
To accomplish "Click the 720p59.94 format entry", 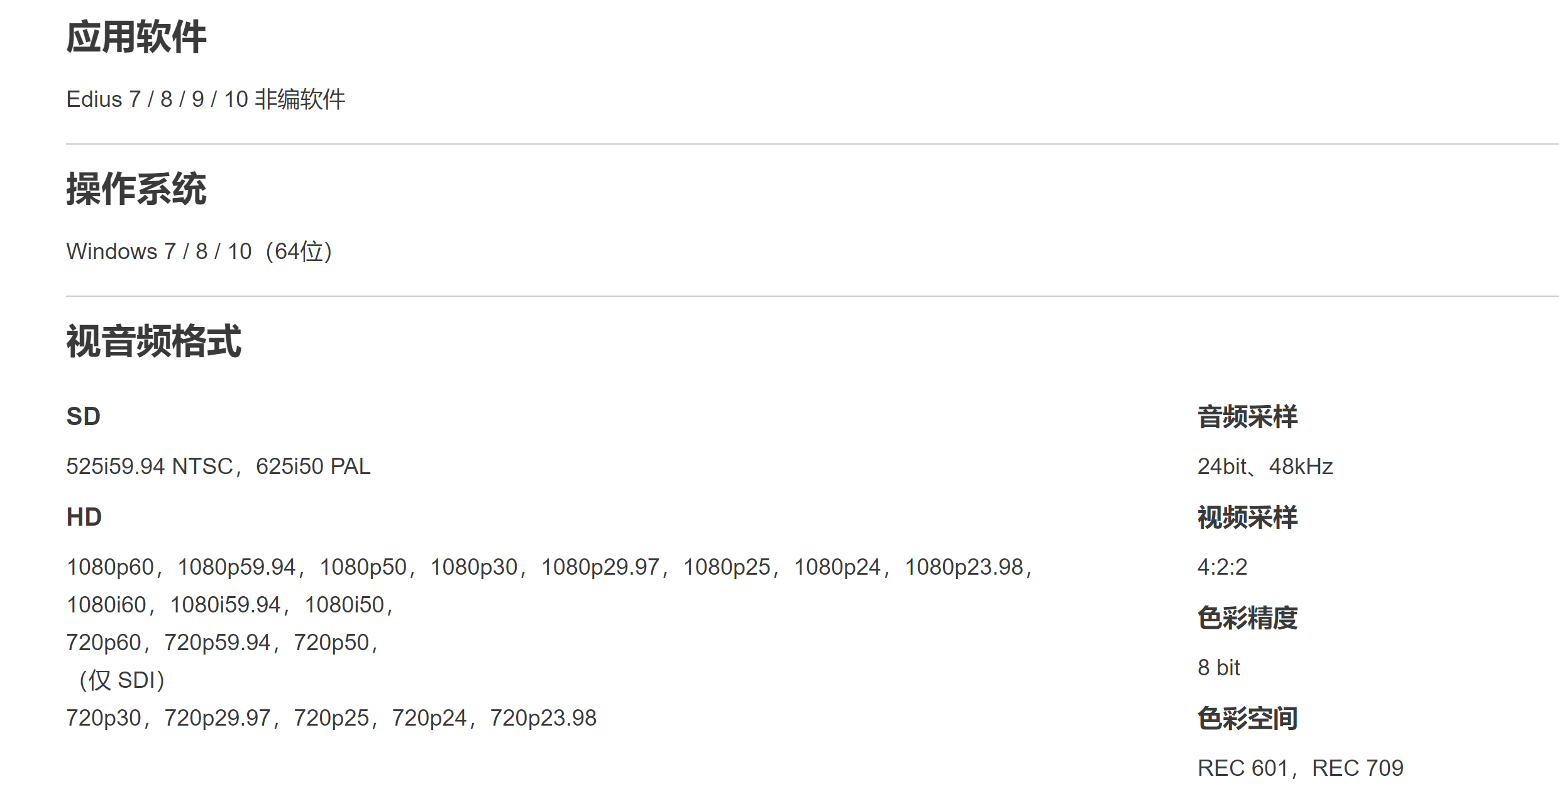I will tap(217, 643).
